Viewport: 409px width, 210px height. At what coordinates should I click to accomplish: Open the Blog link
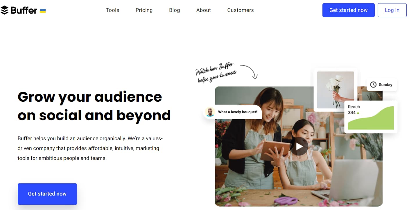coord(175,10)
